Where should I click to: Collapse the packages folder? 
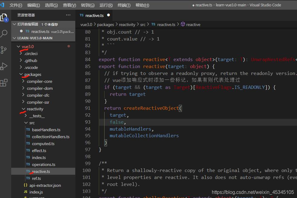click(21, 74)
